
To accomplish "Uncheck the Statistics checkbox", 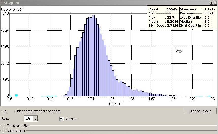I will pos(61,119).
